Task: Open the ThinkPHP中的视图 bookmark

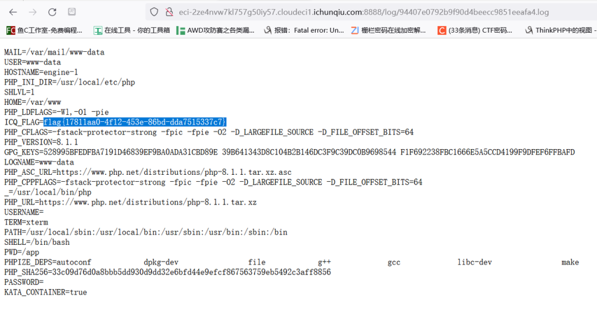Action: point(560,30)
